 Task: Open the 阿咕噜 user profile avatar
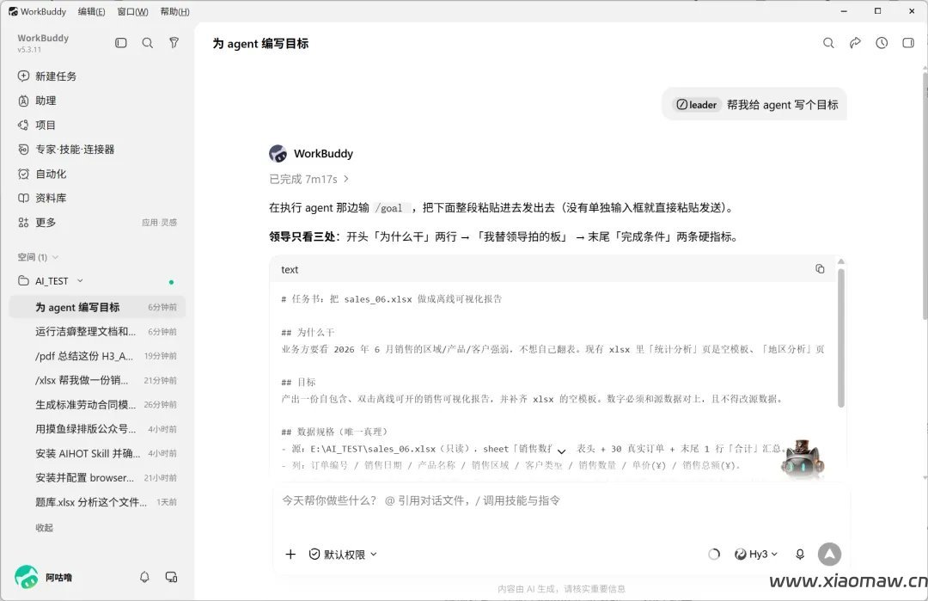tap(26, 577)
